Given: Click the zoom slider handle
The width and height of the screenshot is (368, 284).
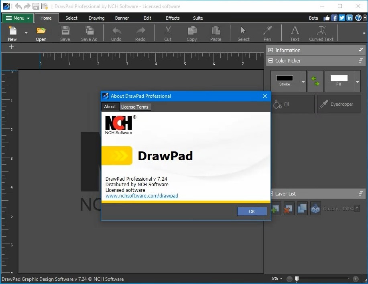Looking at the screenshot, I should pos(297,278).
